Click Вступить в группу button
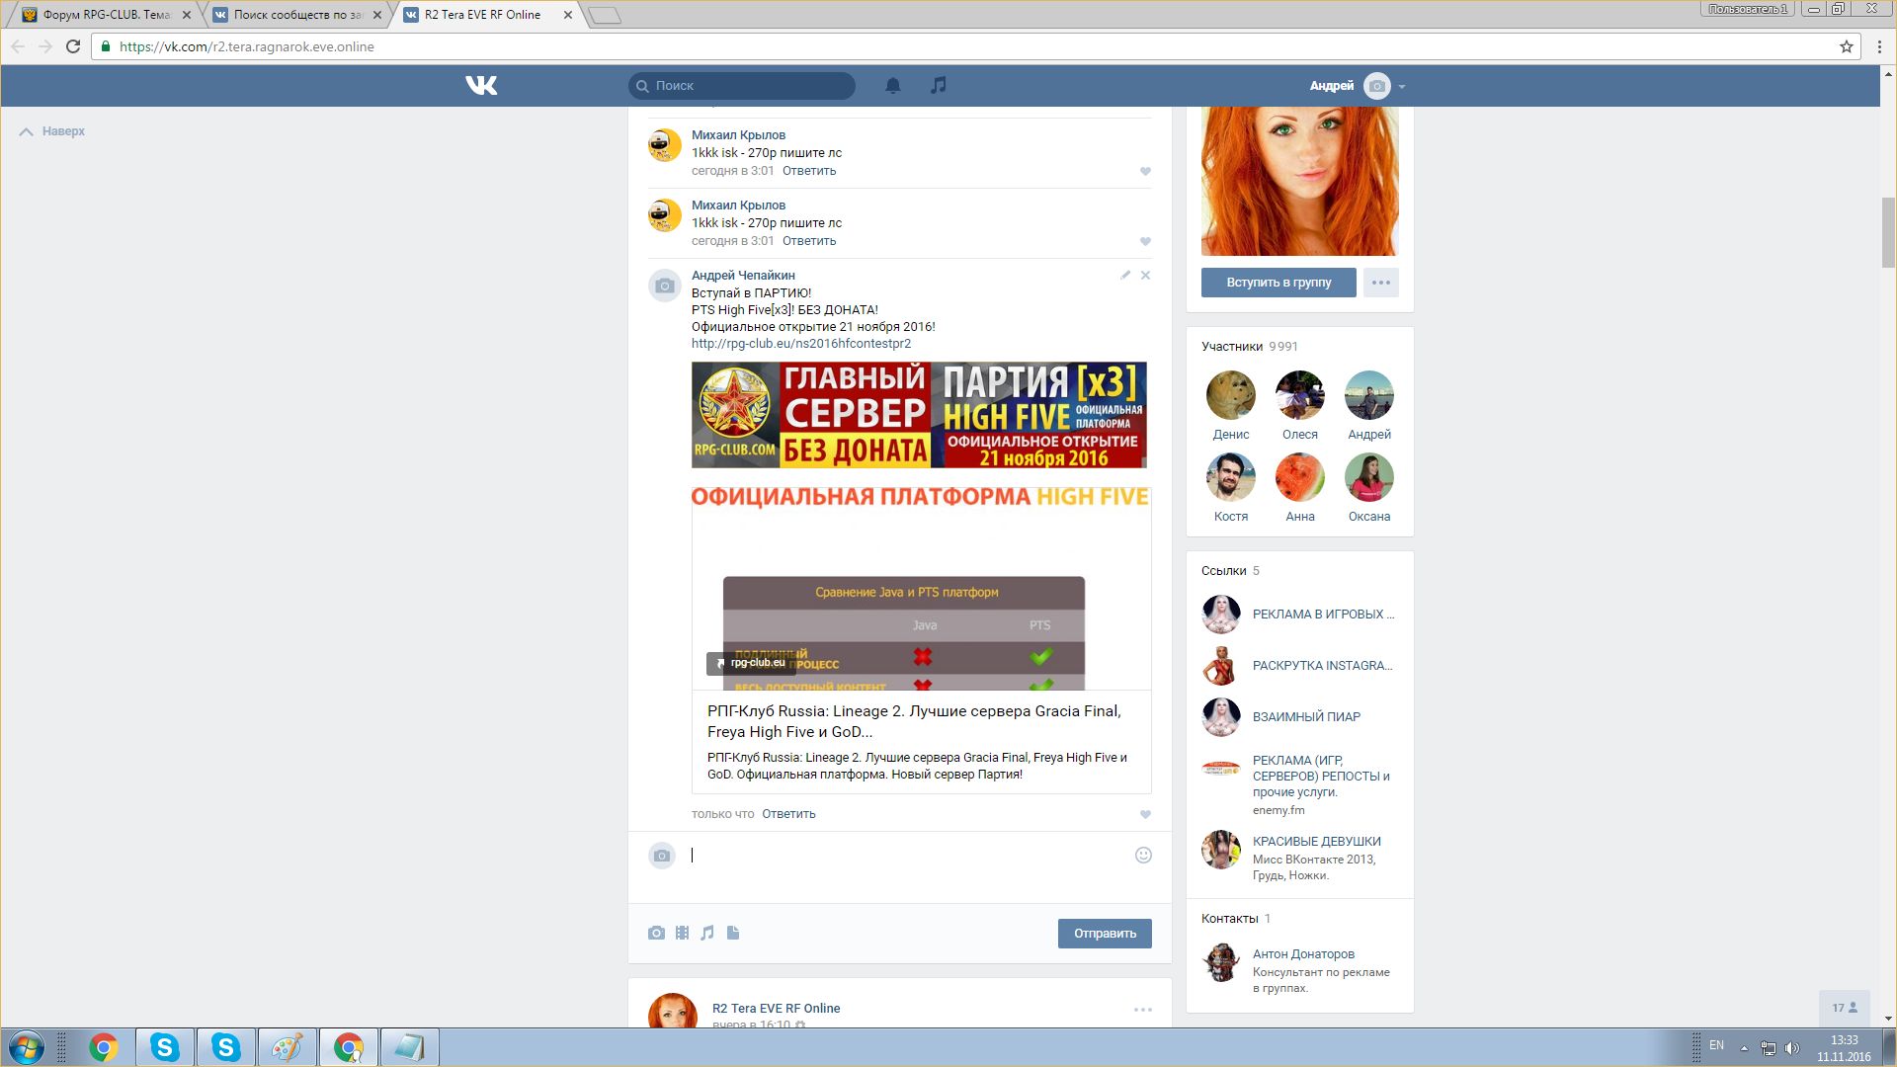This screenshot has height=1067, width=1897. [1278, 283]
